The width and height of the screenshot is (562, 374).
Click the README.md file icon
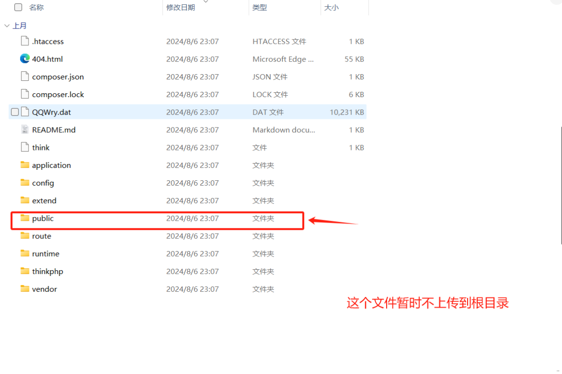coord(25,129)
